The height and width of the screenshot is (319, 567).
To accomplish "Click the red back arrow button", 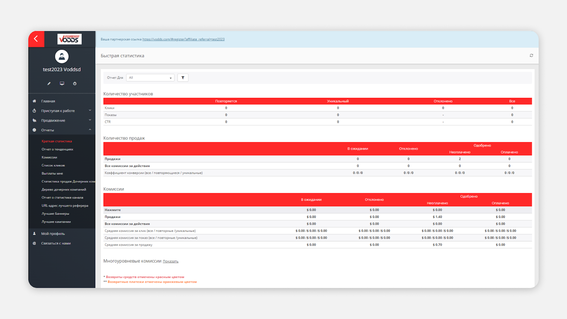I will click(36, 39).
